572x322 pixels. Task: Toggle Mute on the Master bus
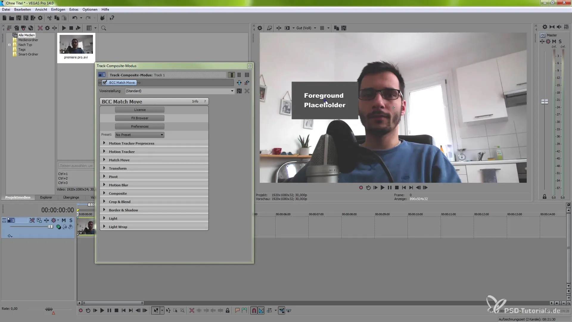point(554,41)
